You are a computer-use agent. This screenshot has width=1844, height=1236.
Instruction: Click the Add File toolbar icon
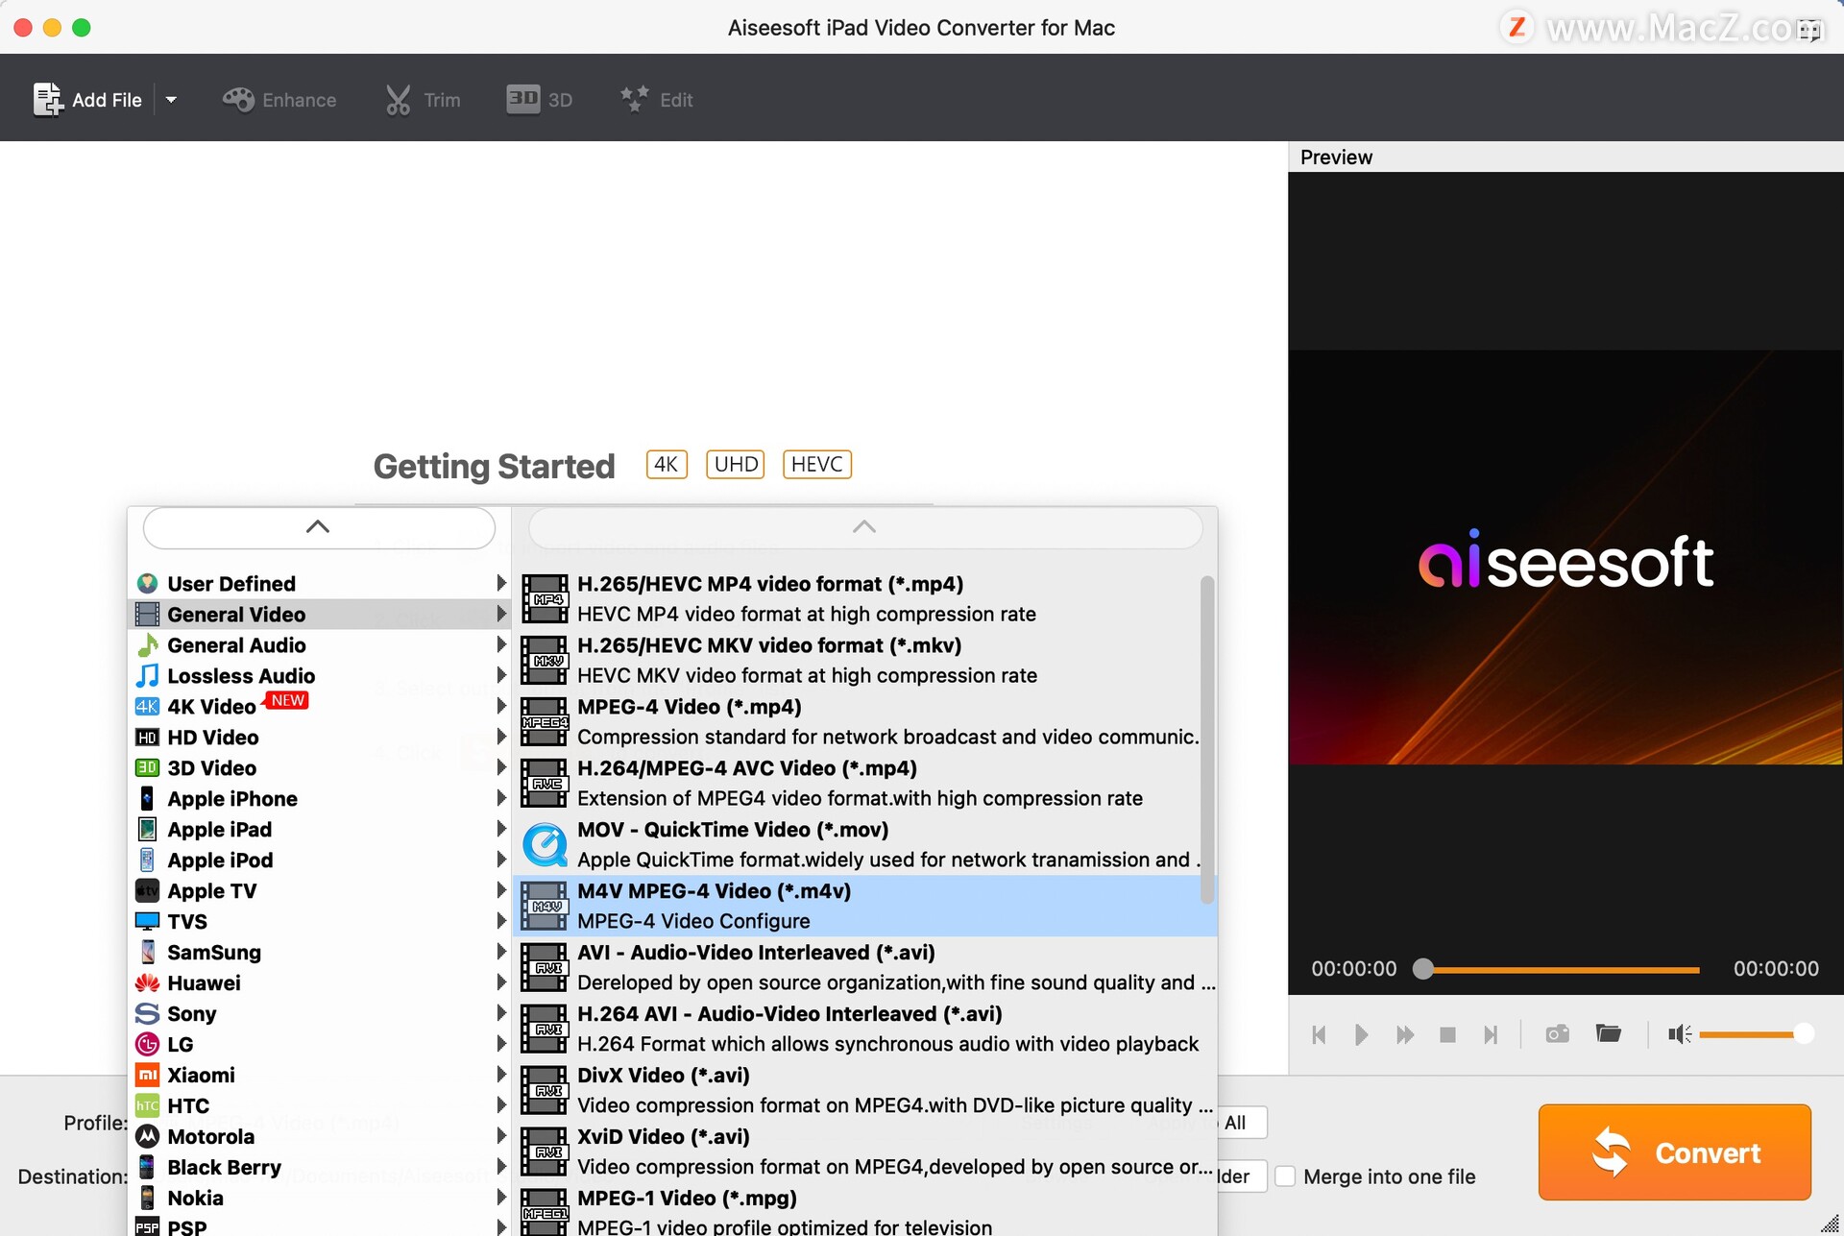click(48, 98)
